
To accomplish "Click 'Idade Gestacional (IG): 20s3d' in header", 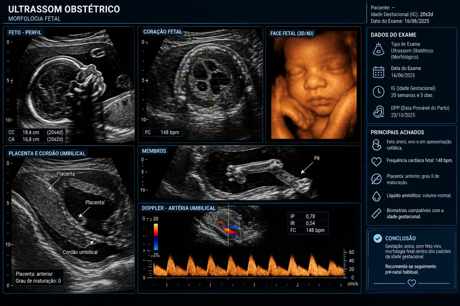I will click(402, 14).
